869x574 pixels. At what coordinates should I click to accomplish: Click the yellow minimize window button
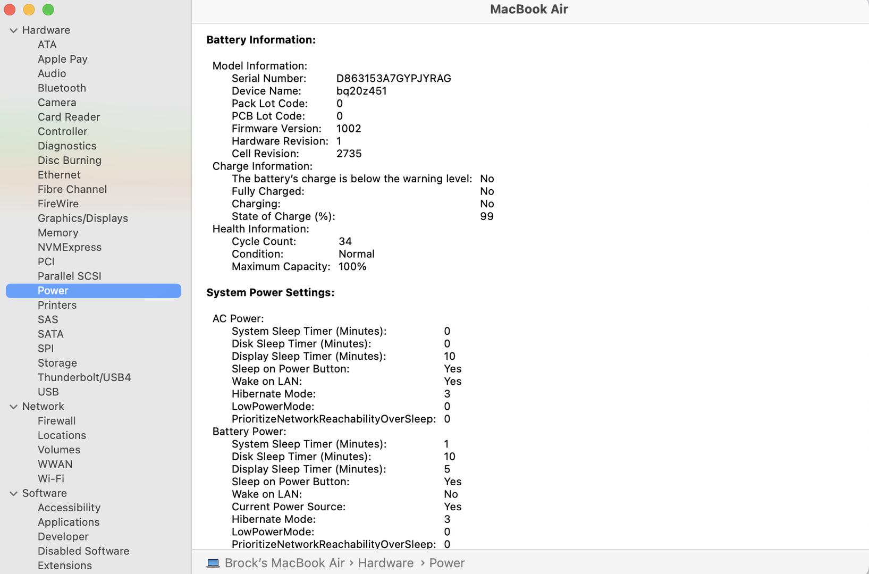click(x=29, y=10)
